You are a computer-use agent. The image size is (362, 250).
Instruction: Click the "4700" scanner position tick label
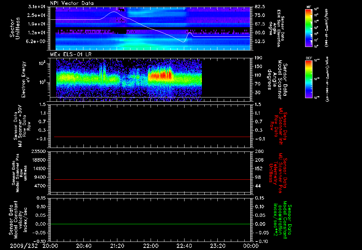[40, 186]
